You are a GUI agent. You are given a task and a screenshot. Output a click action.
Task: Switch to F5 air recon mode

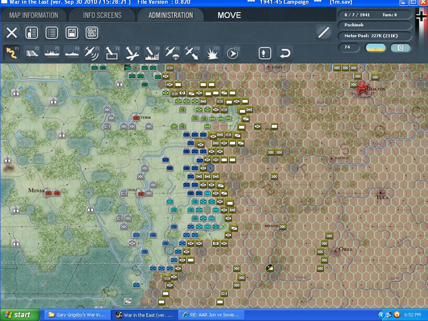coord(92,53)
